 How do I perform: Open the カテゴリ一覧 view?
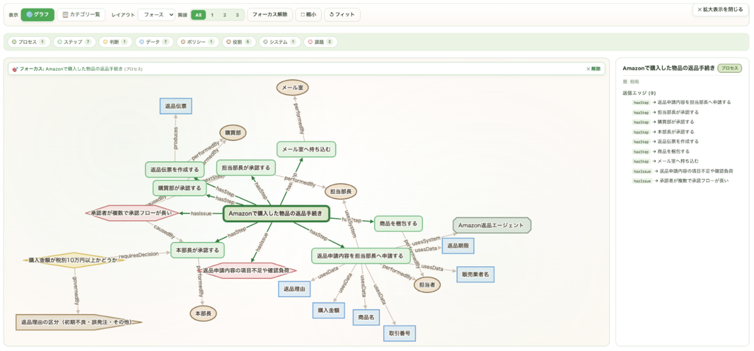tap(81, 14)
